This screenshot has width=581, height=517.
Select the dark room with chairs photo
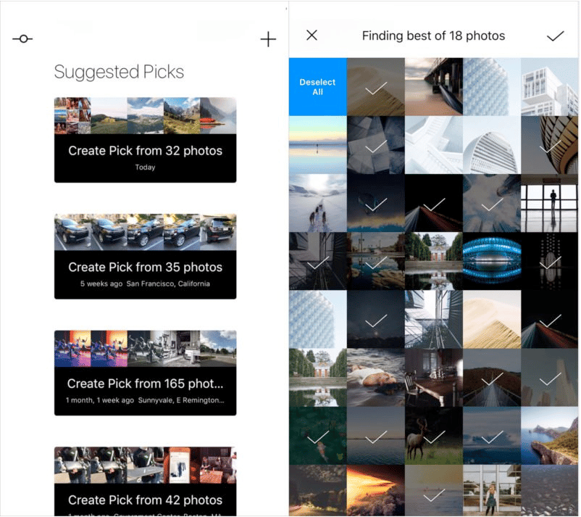[x=433, y=378]
